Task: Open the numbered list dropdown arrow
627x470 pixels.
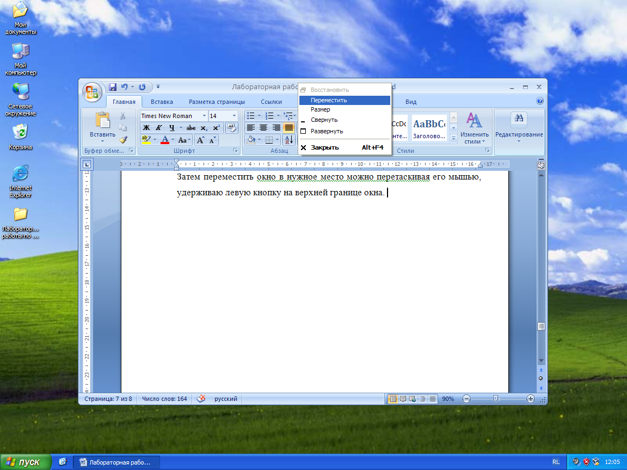Action: tap(278, 116)
